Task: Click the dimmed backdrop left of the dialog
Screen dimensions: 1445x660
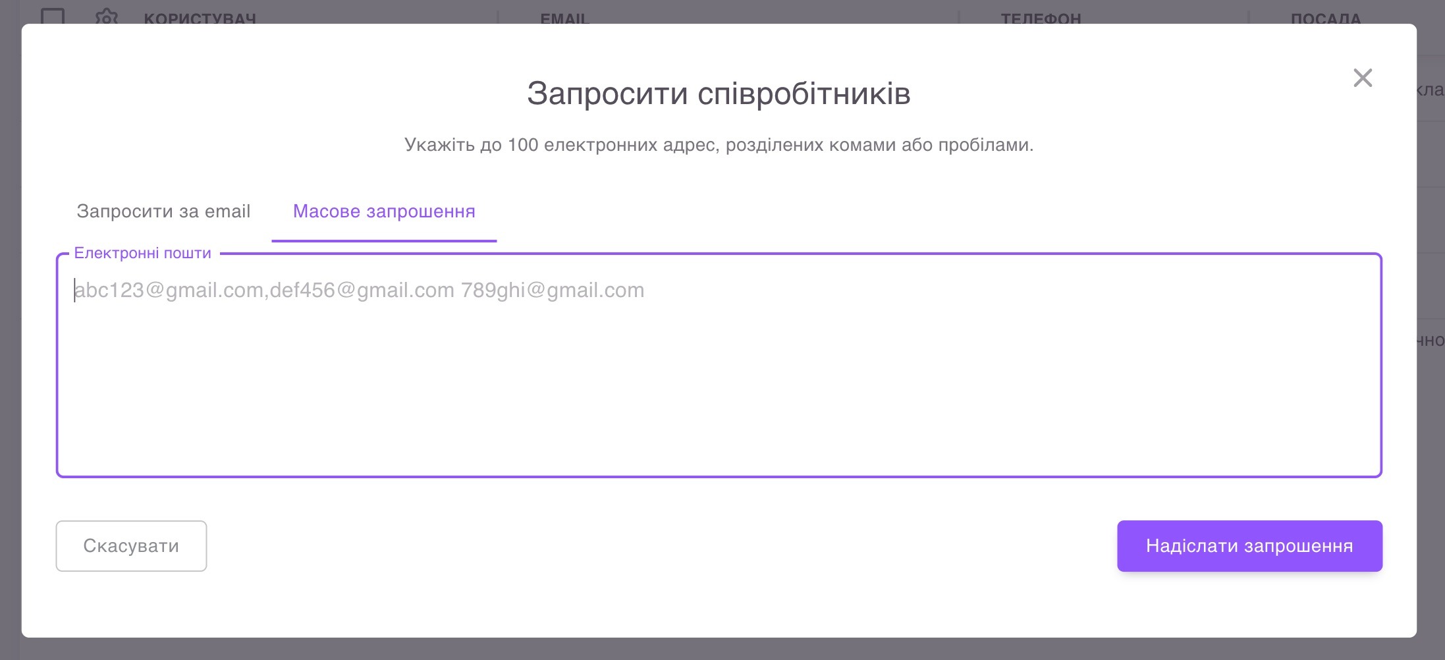Action: [10, 329]
